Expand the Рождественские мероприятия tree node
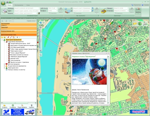Viewport: 150px width, 116px height. 4,66
